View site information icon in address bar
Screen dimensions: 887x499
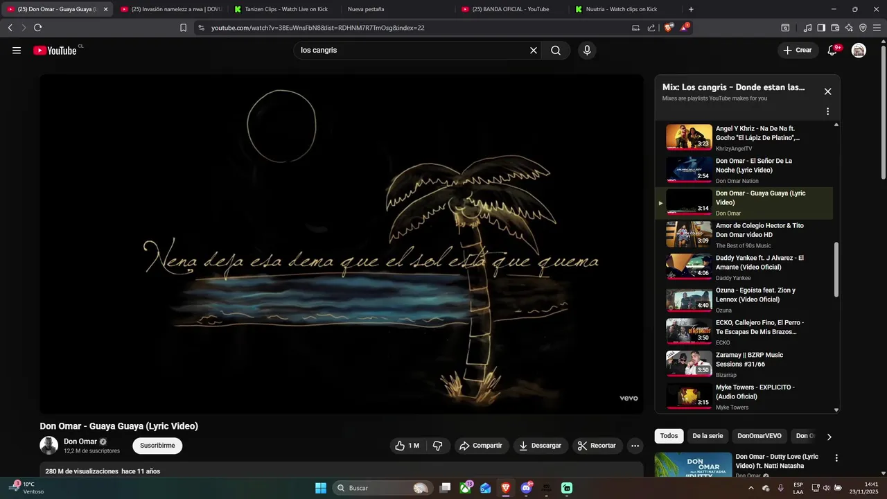[201, 28]
